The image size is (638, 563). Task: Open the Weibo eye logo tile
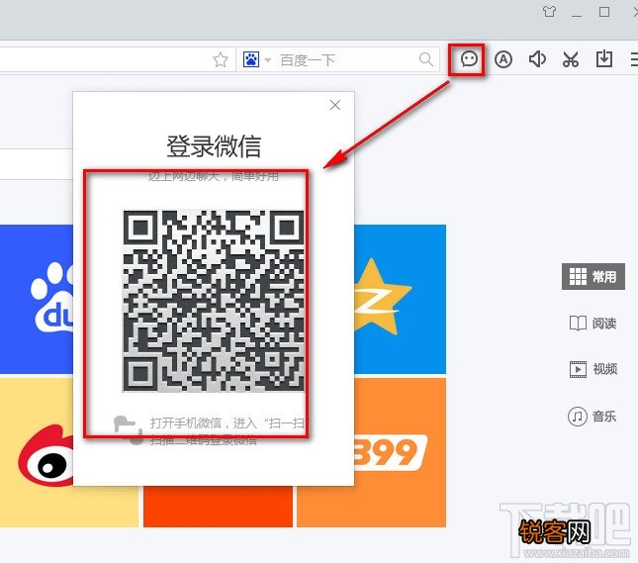point(37,452)
